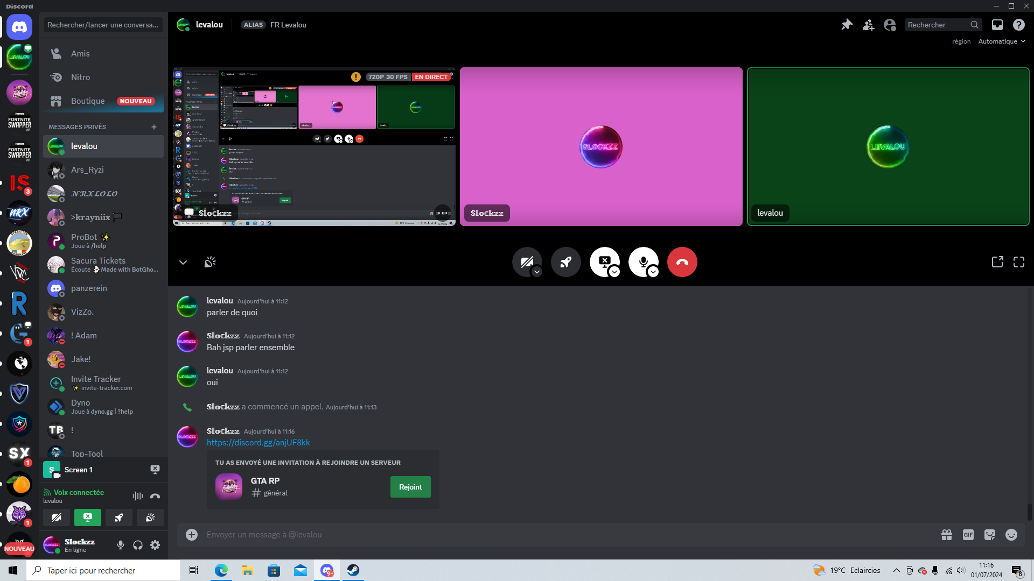The width and height of the screenshot is (1034, 581).
Task: Click the Rejoint button on invite
Action: (x=410, y=487)
